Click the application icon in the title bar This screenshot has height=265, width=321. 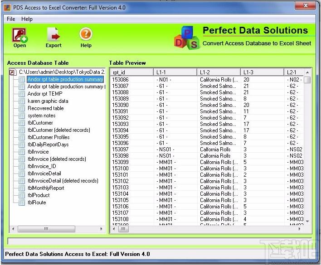point(7,8)
